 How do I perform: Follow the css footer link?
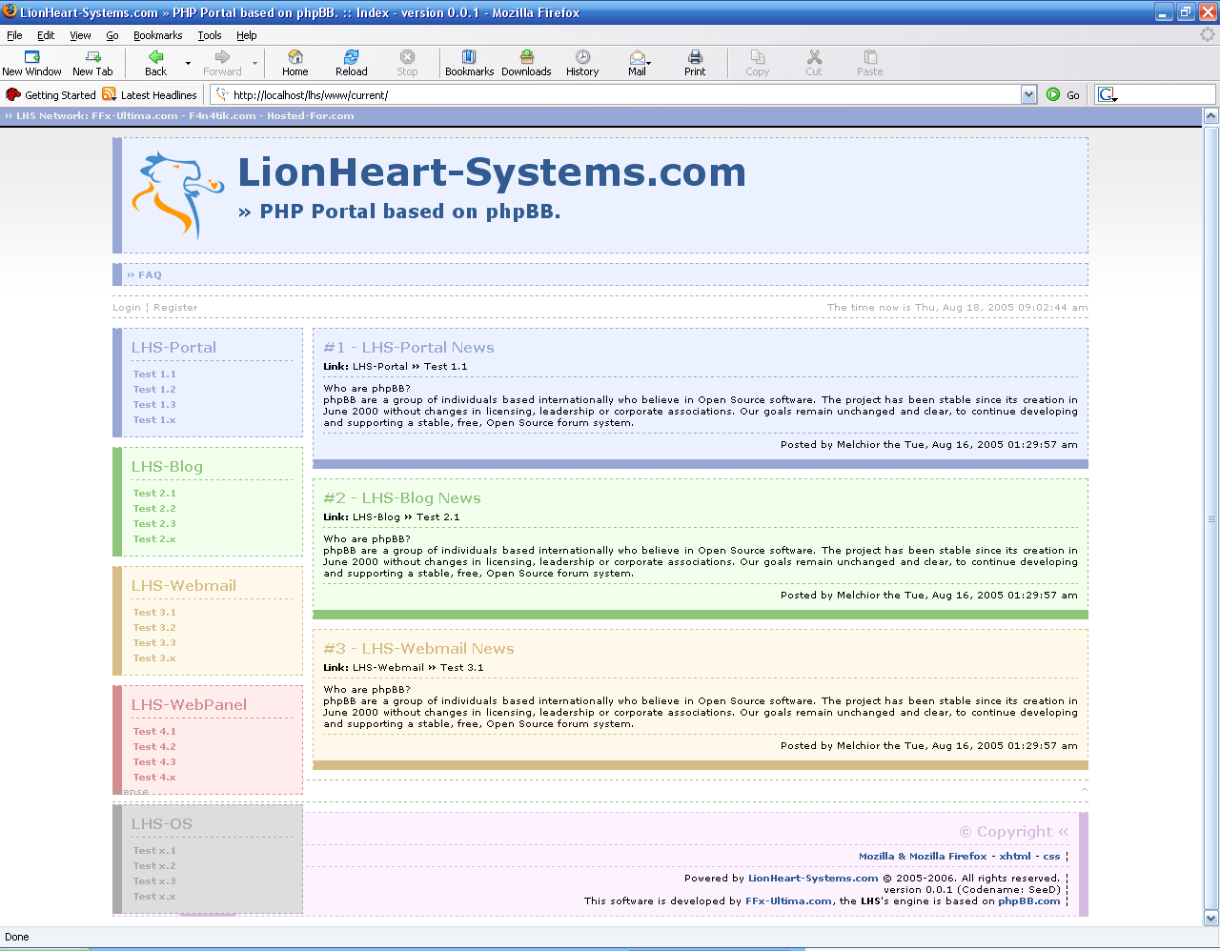1051,856
